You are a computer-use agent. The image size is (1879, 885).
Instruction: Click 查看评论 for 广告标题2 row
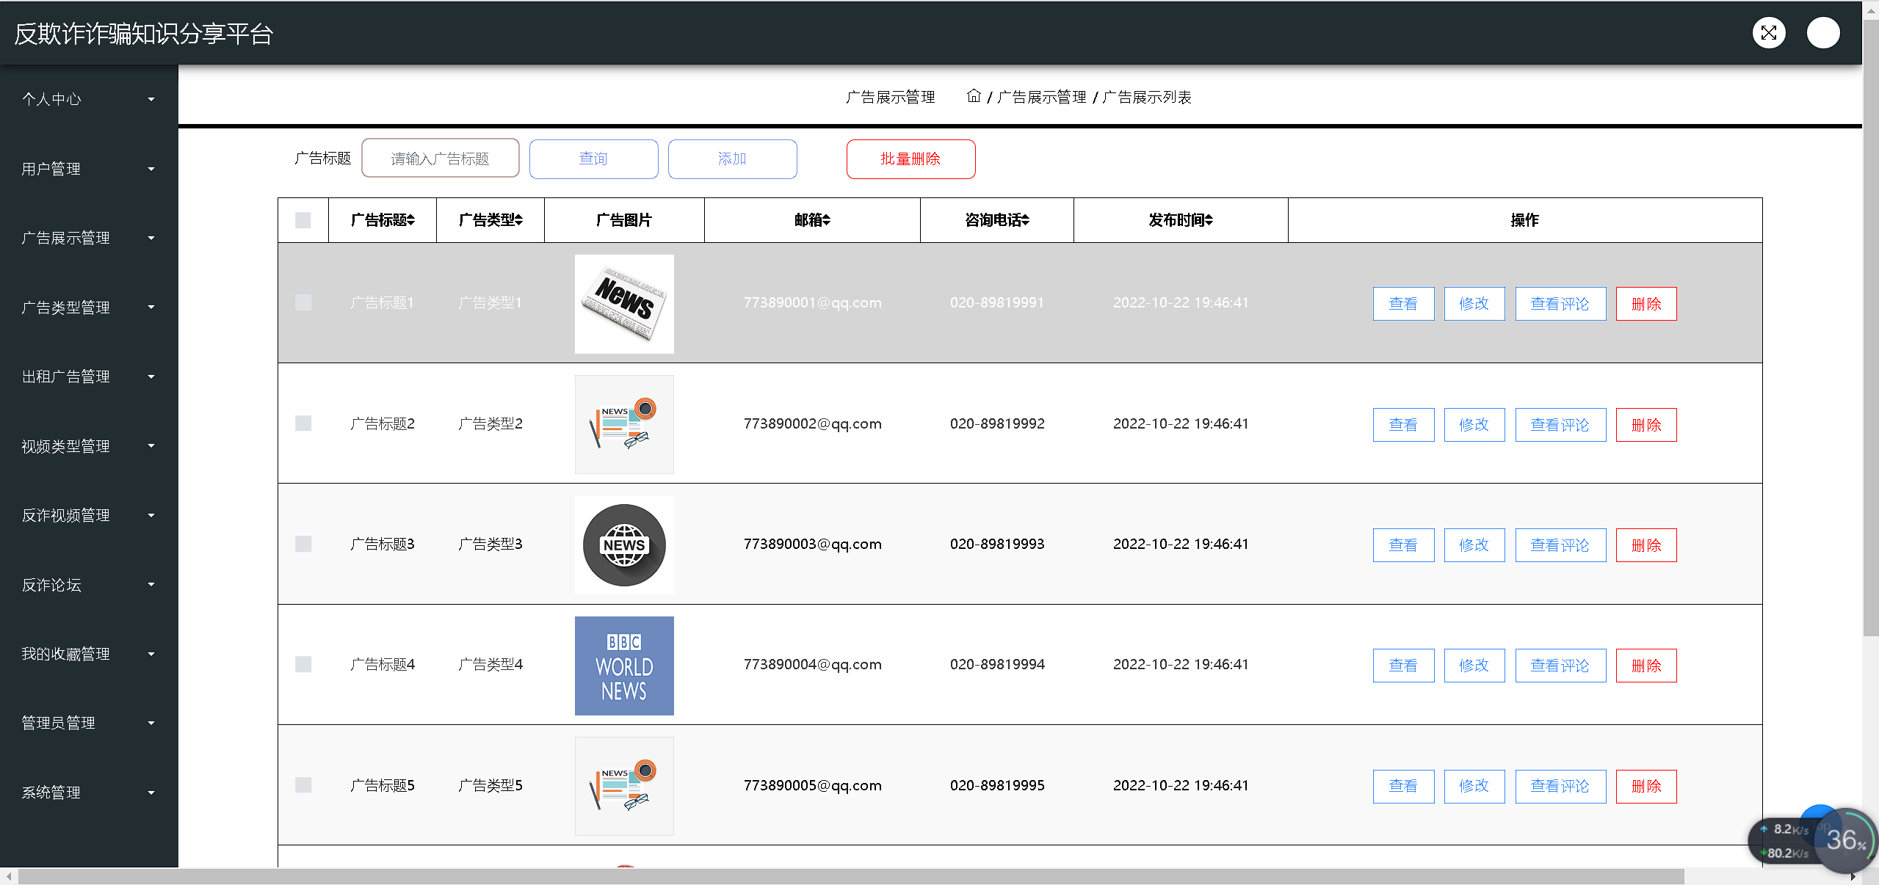(x=1560, y=425)
